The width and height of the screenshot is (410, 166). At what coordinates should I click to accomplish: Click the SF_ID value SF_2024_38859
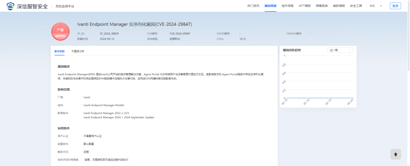click(x=109, y=34)
